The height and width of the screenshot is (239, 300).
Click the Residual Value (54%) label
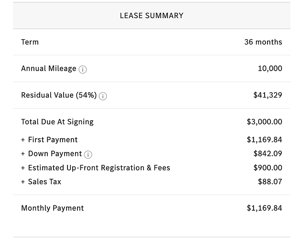(x=59, y=95)
